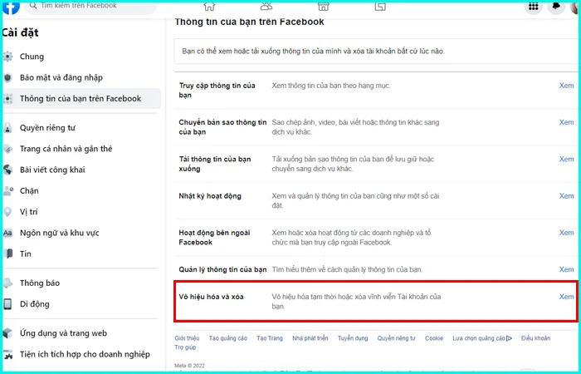Click Xem for Chuyển bản sao thông tin
581x374 pixels.
(x=566, y=122)
